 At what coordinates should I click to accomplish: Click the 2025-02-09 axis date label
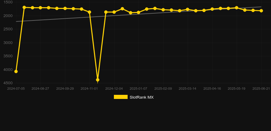(x=163, y=89)
